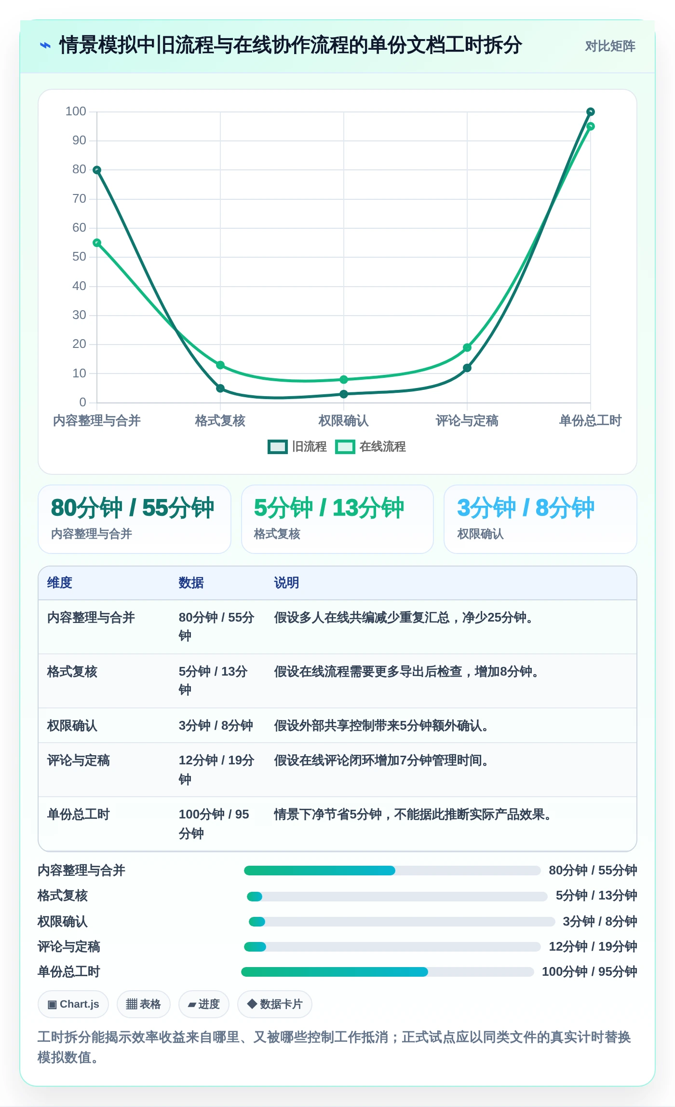The width and height of the screenshot is (675, 1107).
Task: Click the 对比矩阵 label in header
Action: [x=610, y=46]
